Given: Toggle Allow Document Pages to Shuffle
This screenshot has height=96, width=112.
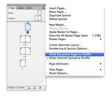Looking at the screenshot, I should (74, 54).
